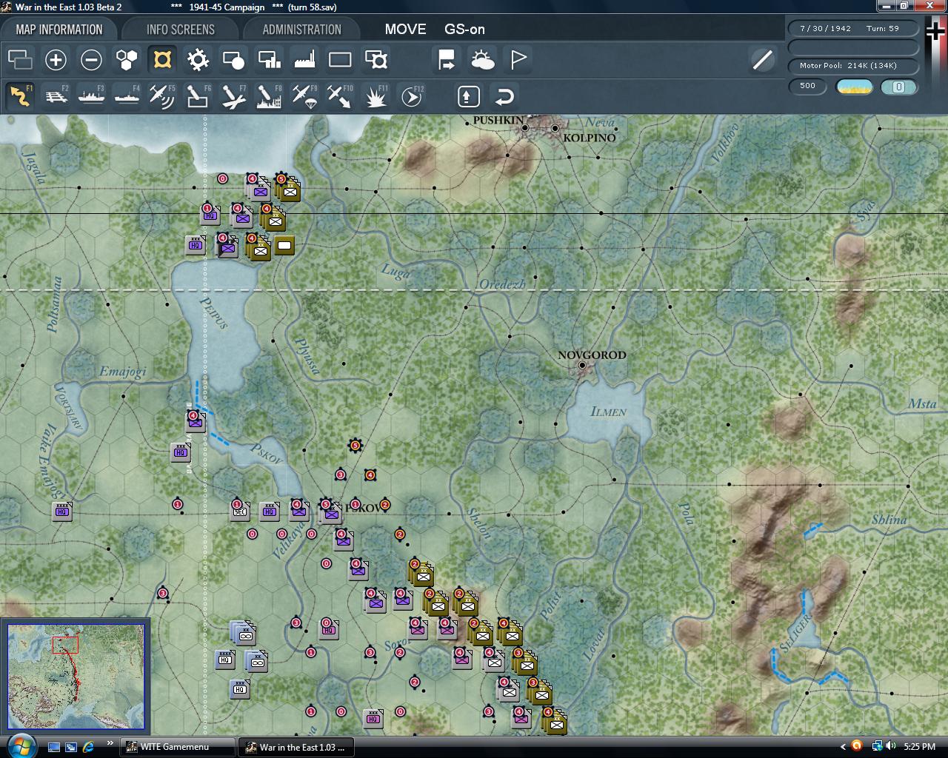The width and height of the screenshot is (948, 758).
Task: Select Naval Transport mode (F3)
Action: pyautogui.click(x=91, y=96)
